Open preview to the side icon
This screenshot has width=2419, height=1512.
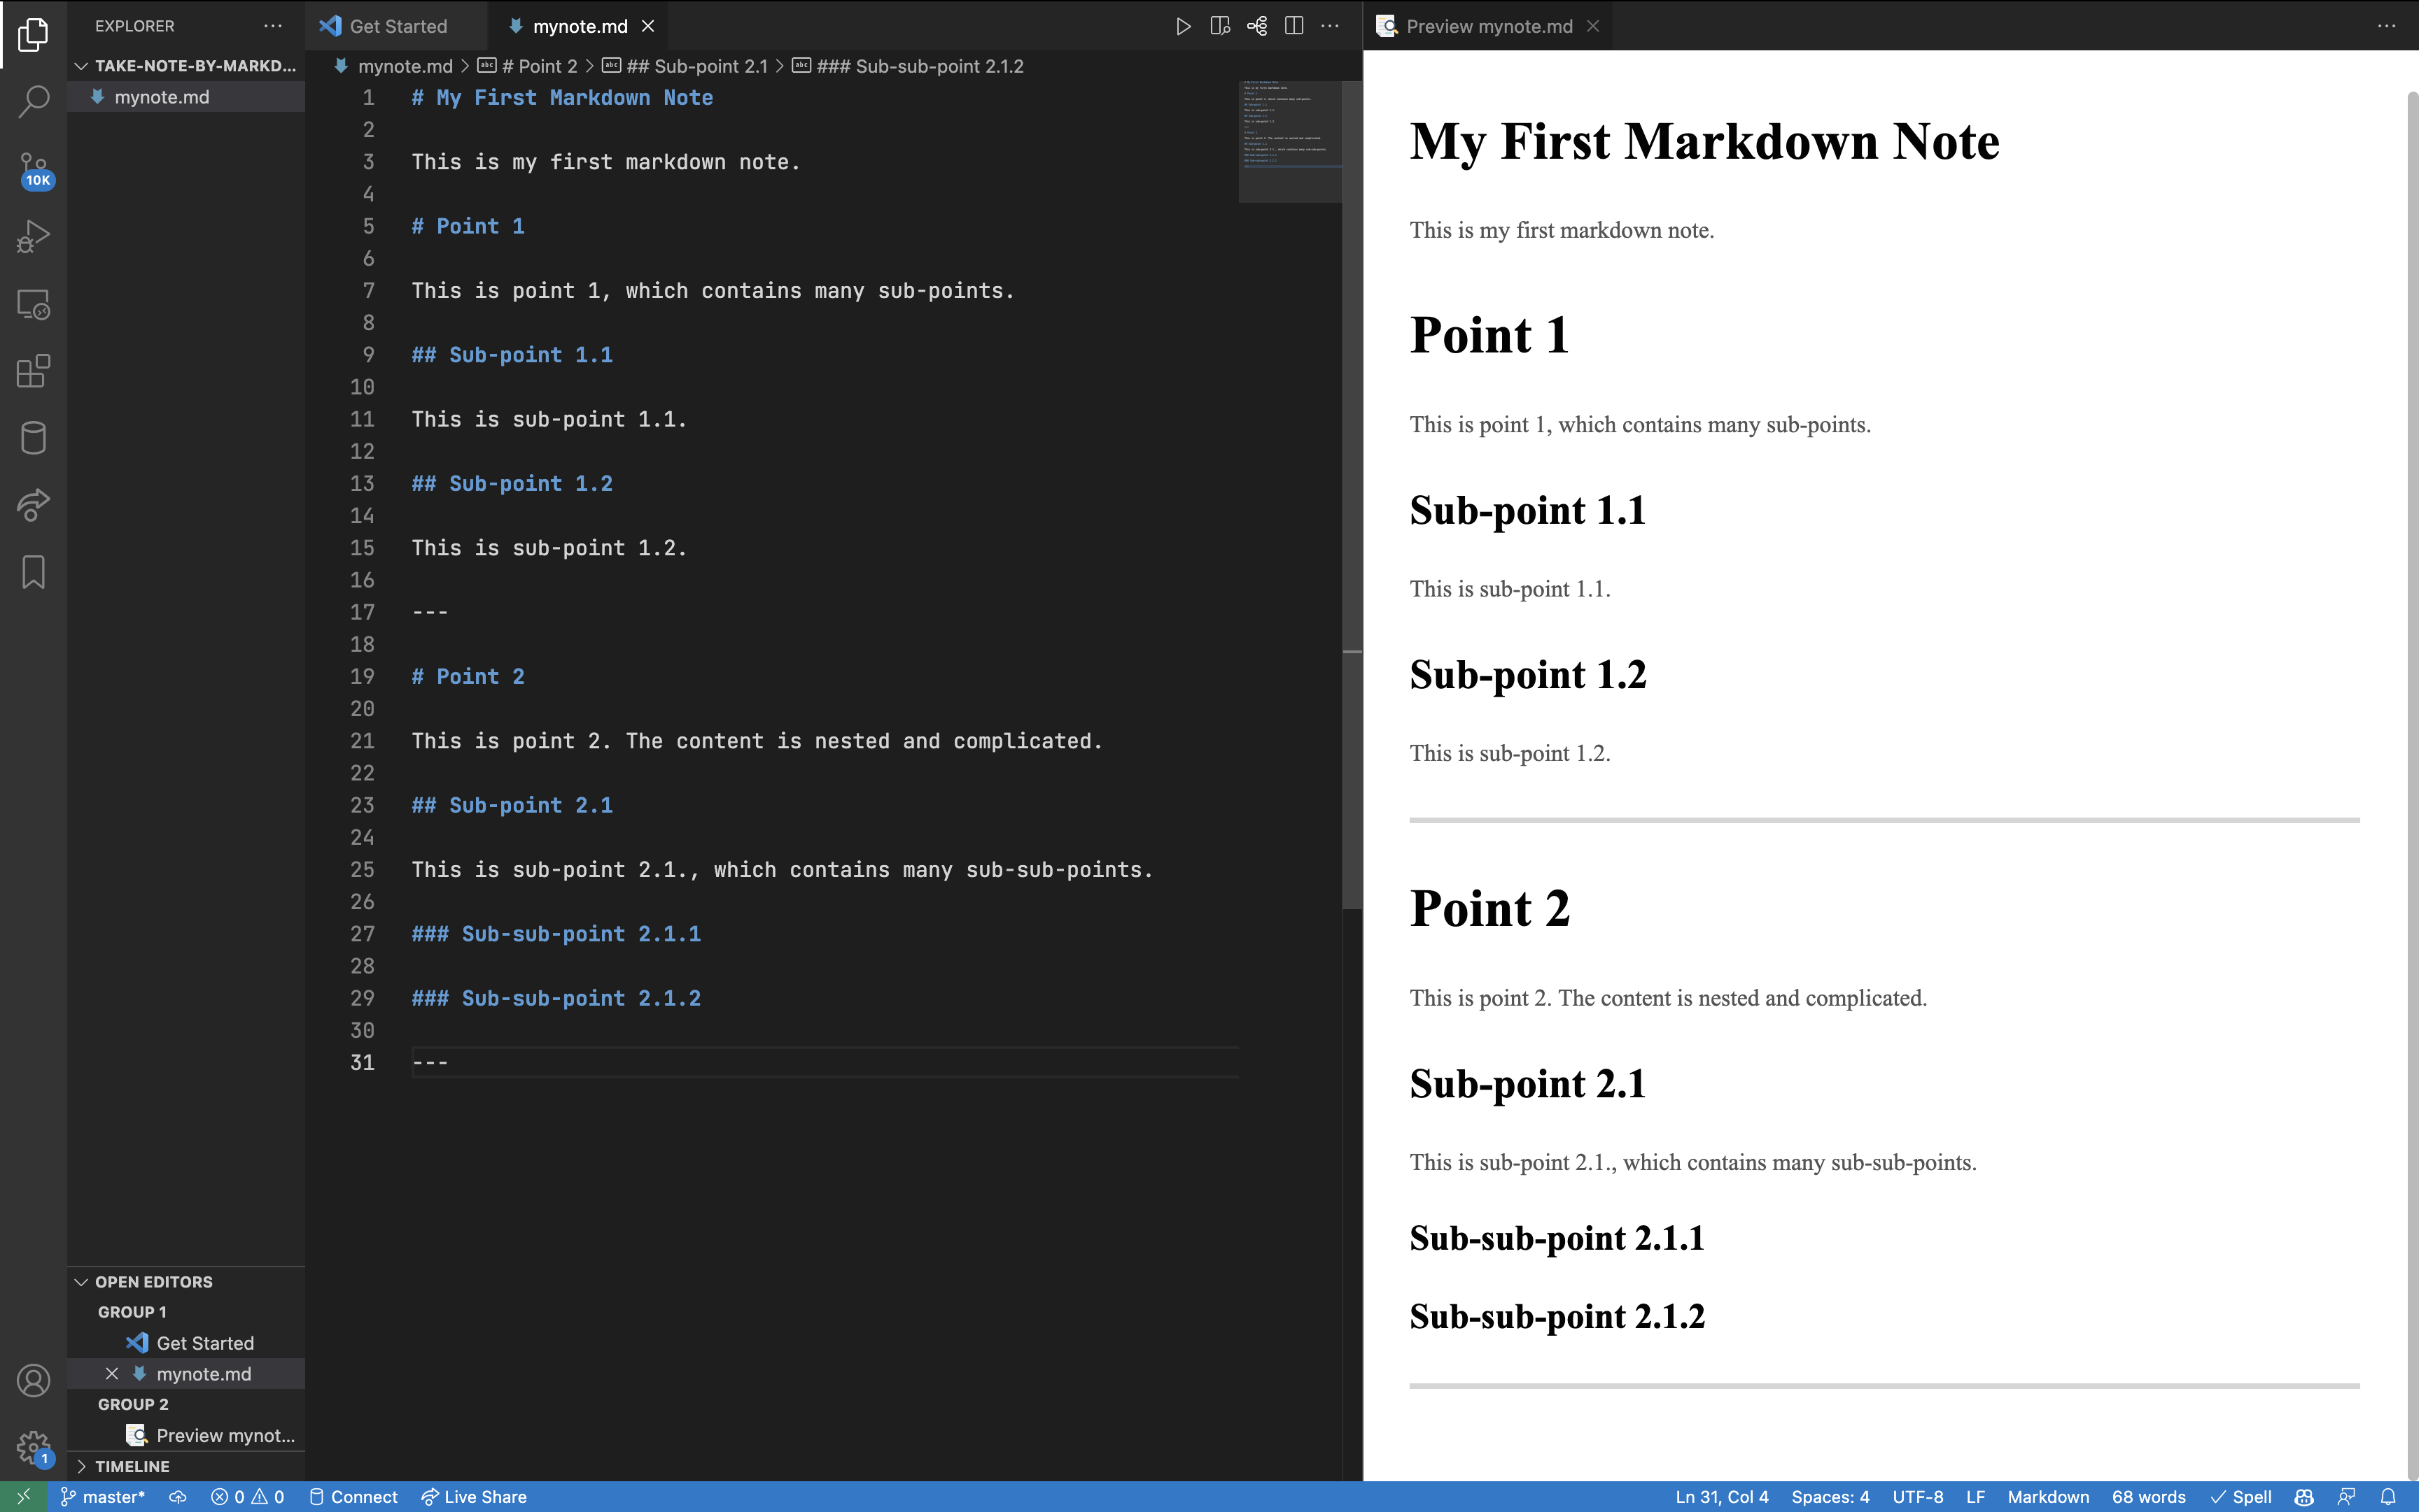[1220, 26]
